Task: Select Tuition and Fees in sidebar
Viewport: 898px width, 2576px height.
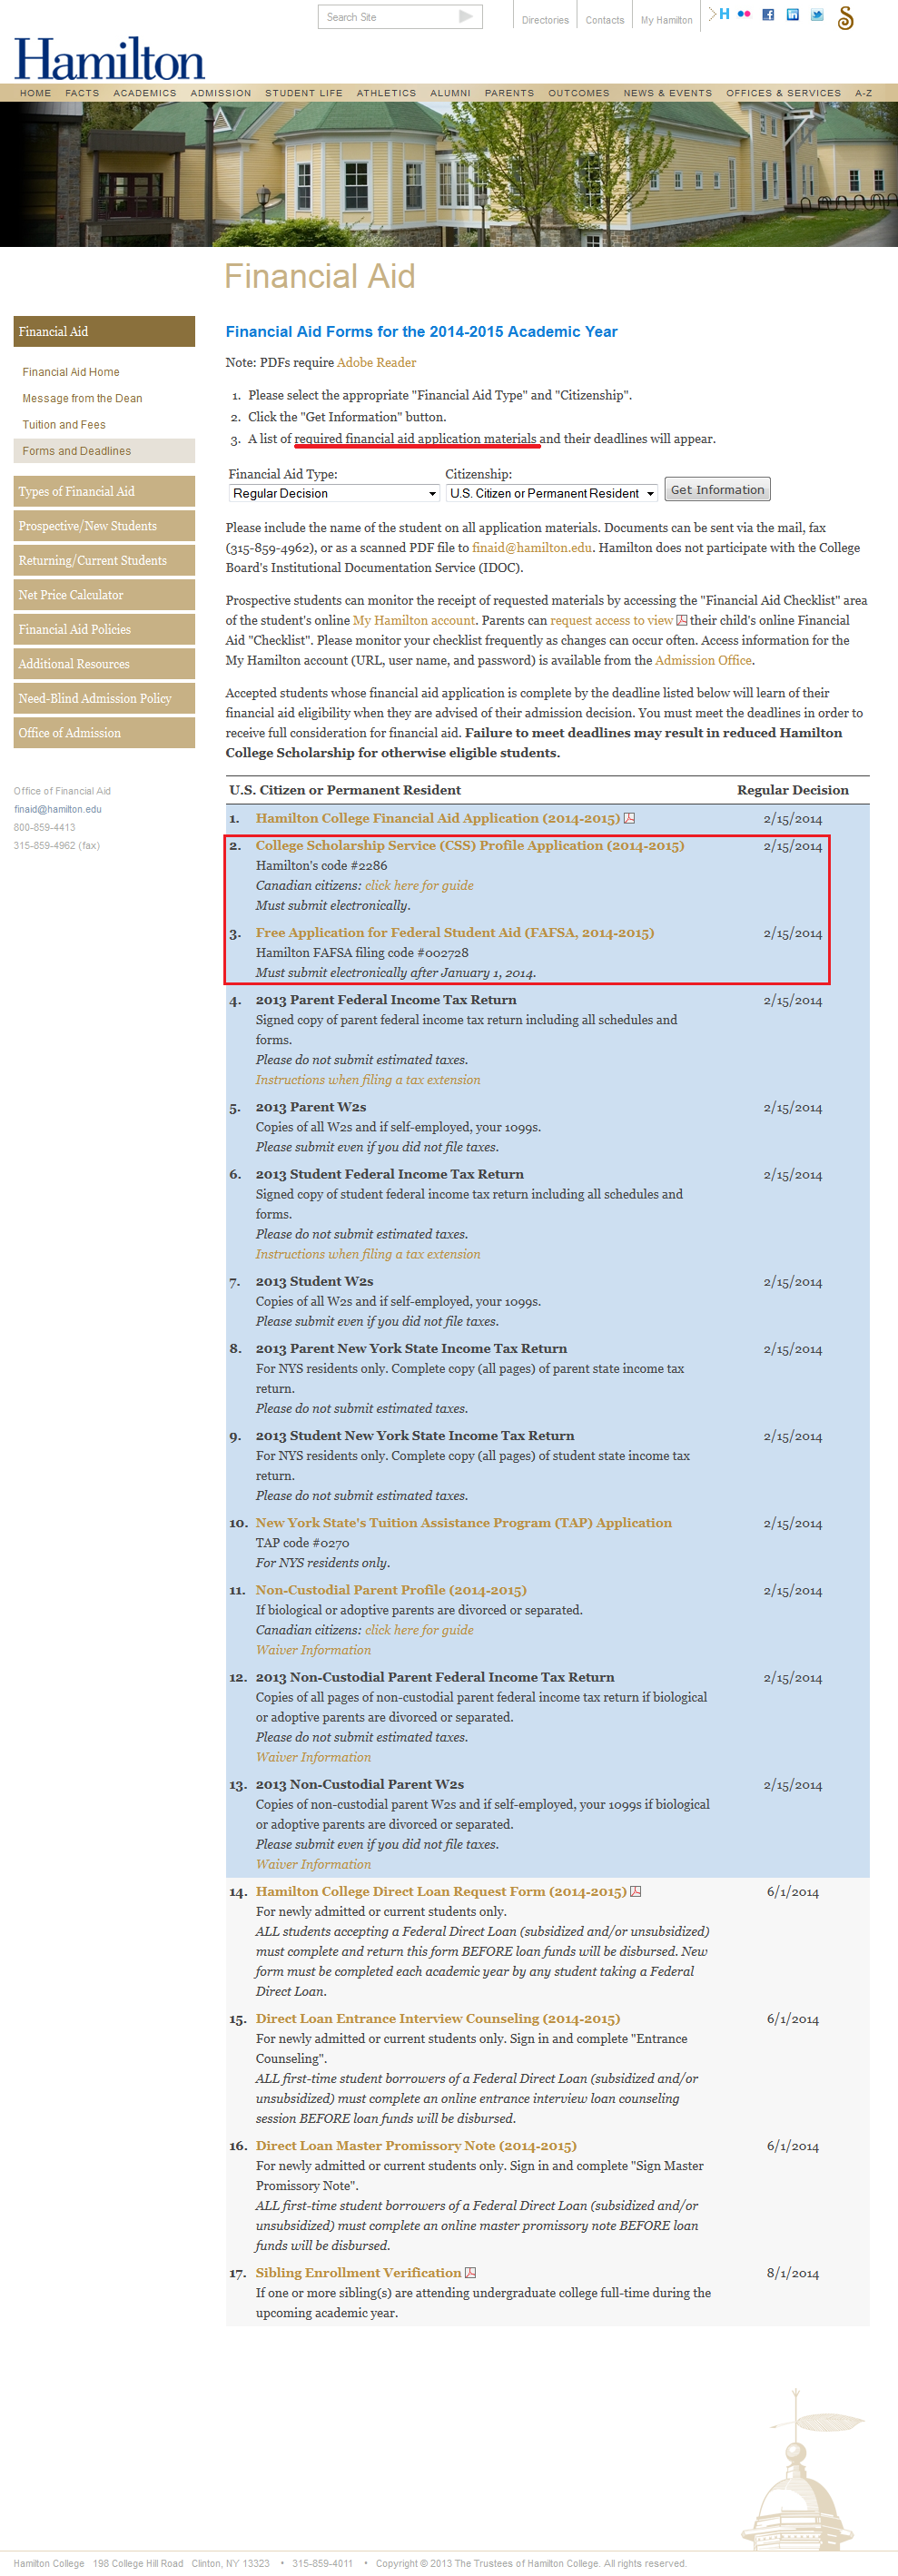Action: (64, 425)
